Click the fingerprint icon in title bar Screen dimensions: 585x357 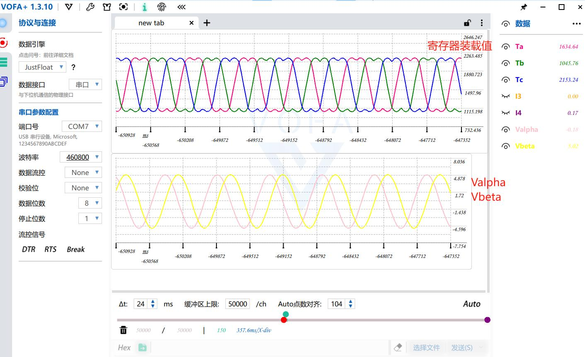162,7
